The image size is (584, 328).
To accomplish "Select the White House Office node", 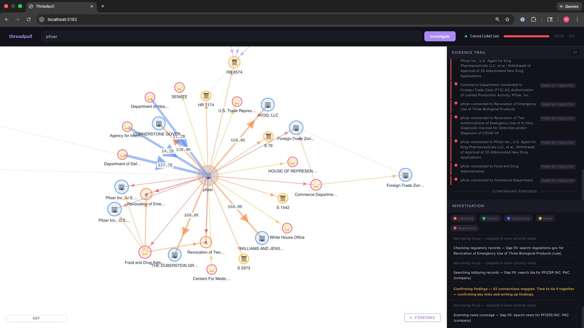I will [x=262, y=238].
